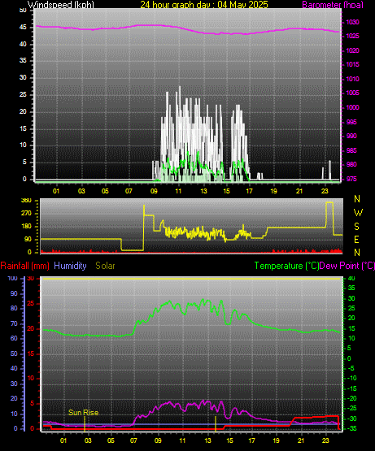Viewport: 375px width, 451px height.
Task: Click the 360 wind direction axis value
Action: click(x=27, y=200)
